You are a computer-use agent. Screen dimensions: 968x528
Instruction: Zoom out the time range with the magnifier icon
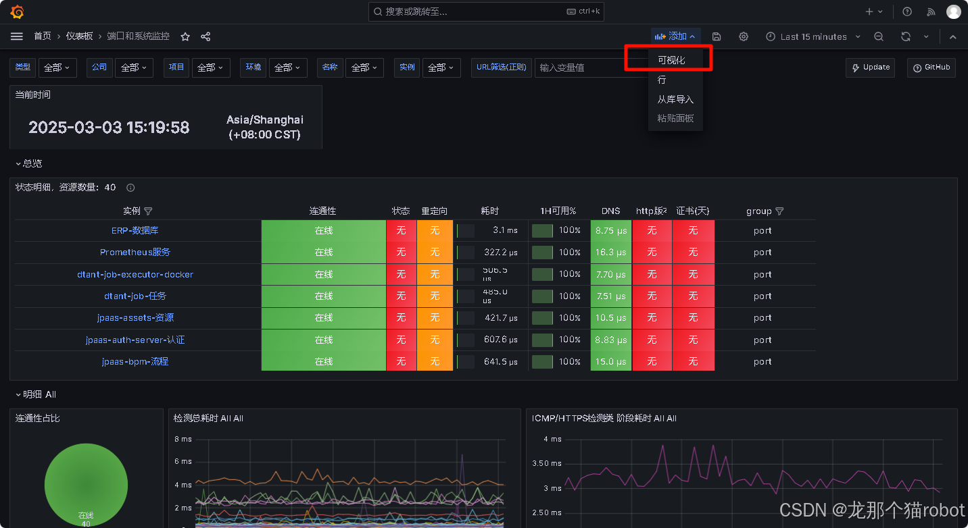[879, 36]
